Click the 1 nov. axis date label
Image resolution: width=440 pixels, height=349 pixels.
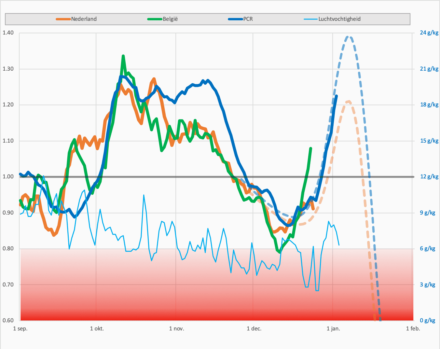177,328
